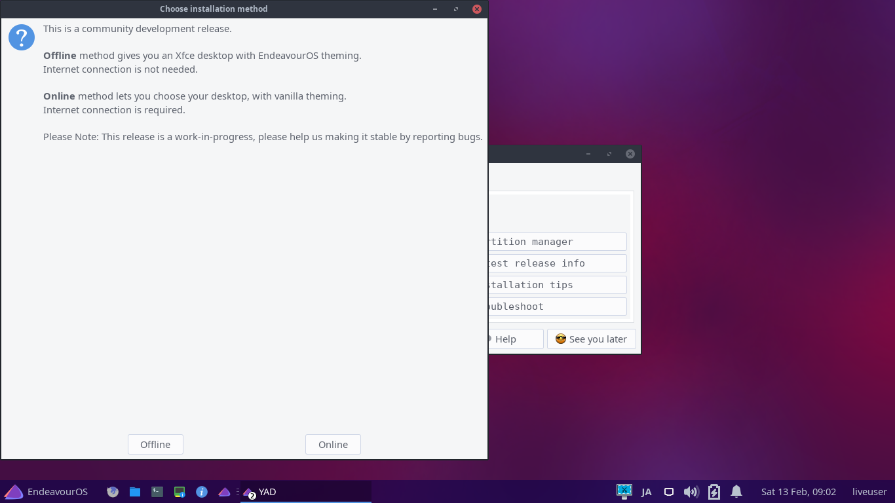This screenshot has height=503, width=895.
Task: Click 'See you later' in Welcome window
Action: tap(592, 339)
